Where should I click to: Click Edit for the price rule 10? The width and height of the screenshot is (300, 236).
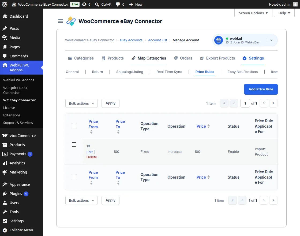point(89,152)
